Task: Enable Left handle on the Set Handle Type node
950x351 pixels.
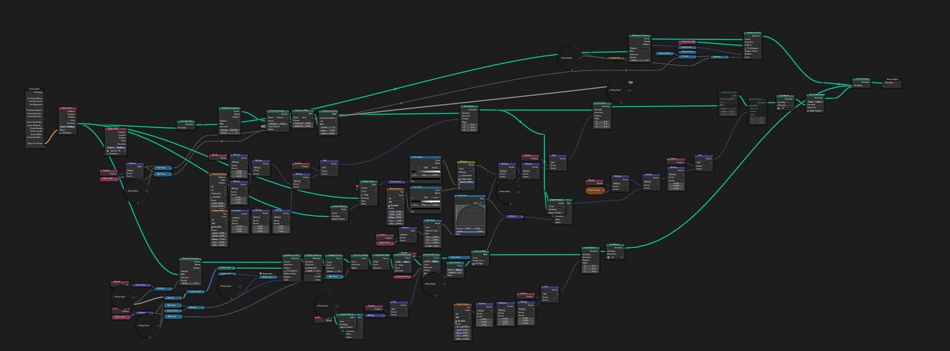Action: point(398,261)
